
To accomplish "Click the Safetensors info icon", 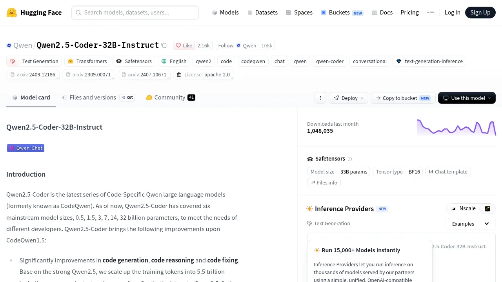I will (350, 159).
